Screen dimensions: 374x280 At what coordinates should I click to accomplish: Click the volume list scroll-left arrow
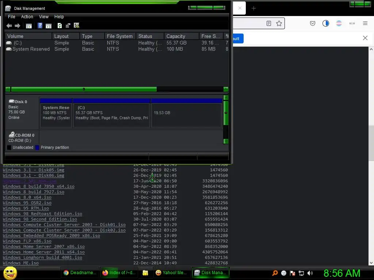click(8, 89)
